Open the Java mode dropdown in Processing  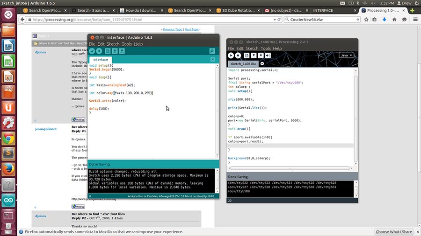[x=346, y=56]
